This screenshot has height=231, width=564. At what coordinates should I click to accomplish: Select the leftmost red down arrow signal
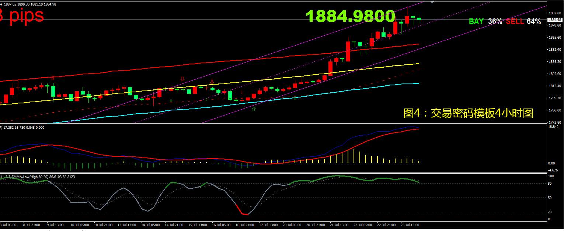(x=53, y=78)
